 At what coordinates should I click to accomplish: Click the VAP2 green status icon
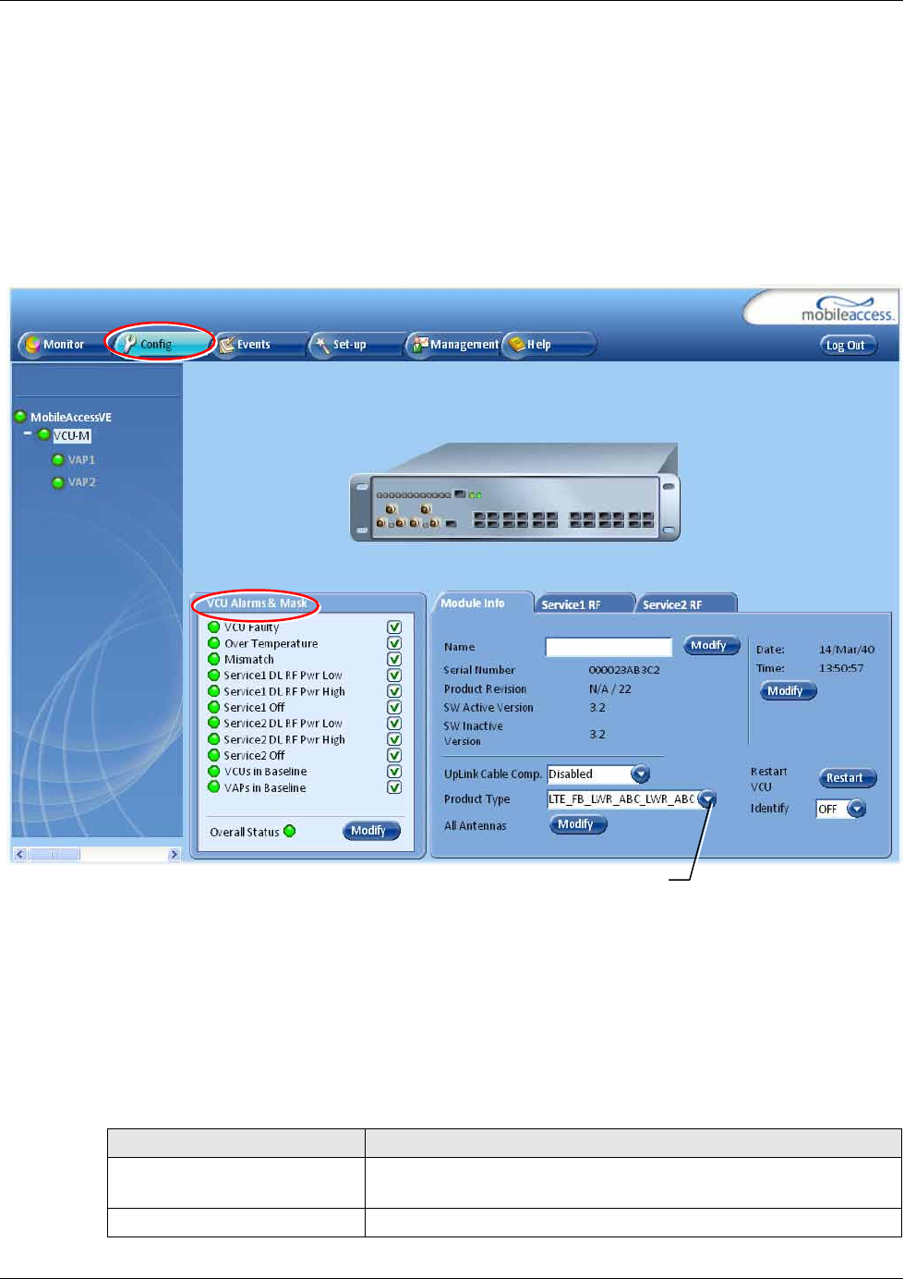pyautogui.click(x=58, y=482)
